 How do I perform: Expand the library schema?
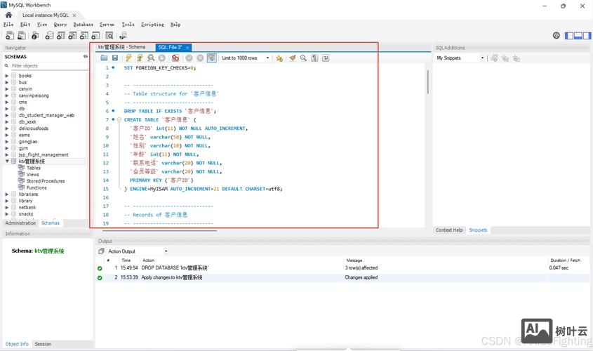7,201
